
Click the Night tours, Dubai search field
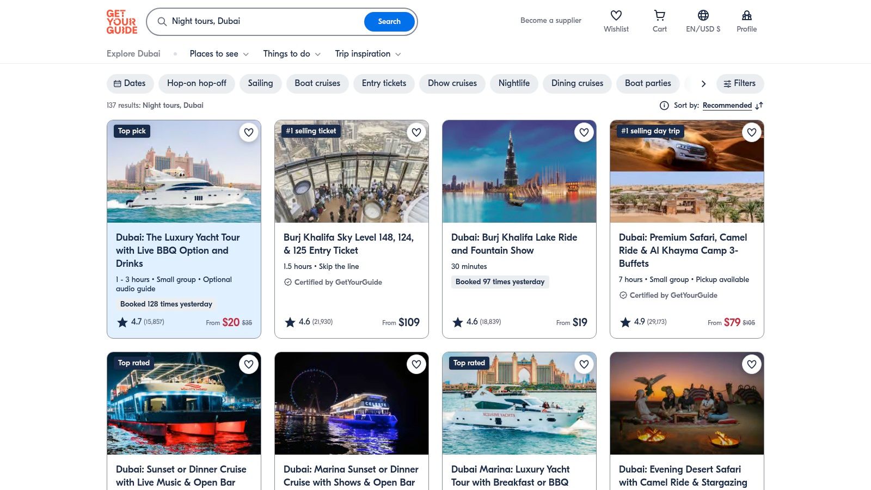(261, 21)
